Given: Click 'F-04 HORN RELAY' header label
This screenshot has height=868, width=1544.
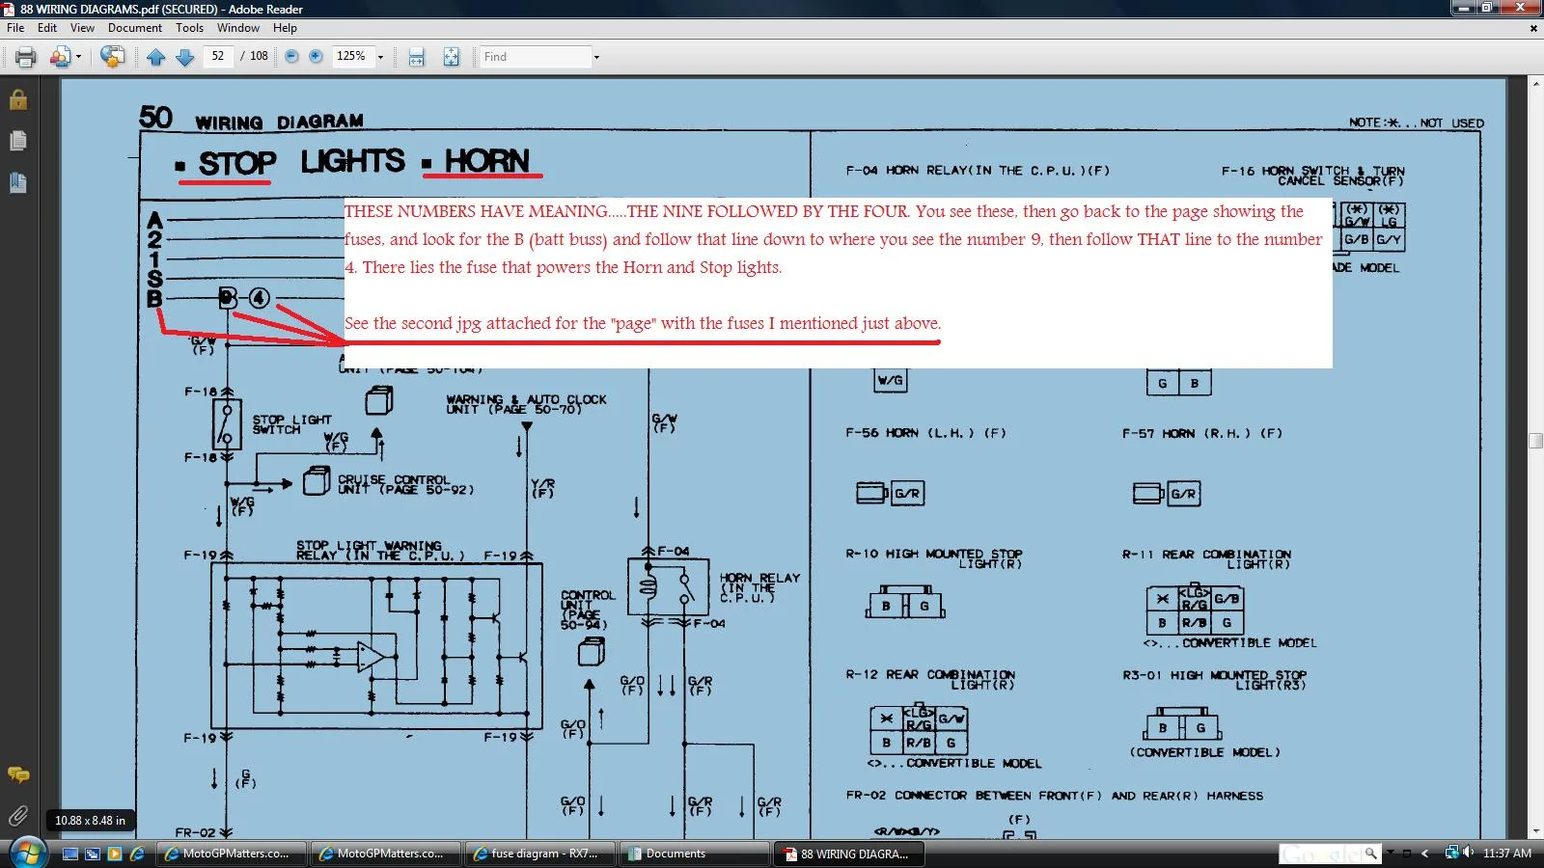Looking at the screenshot, I should 978,171.
